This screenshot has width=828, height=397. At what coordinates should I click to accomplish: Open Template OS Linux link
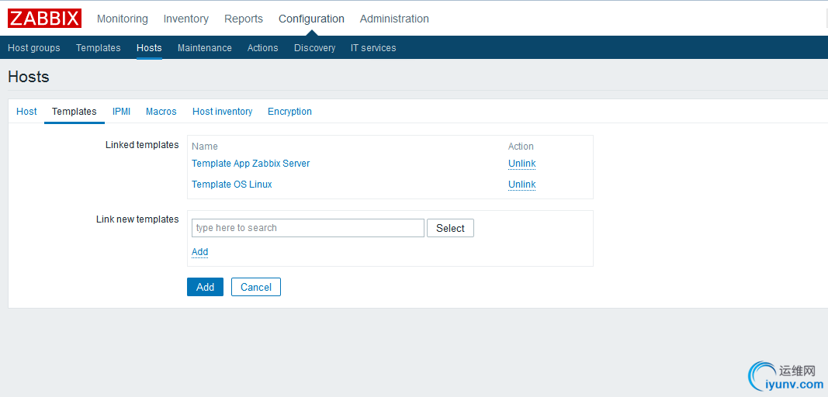tap(232, 185)
